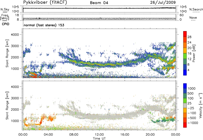This screenshot has height=140, width=203.
Task: Click the '4000' tick of the power panel
Action: [15, 35]
